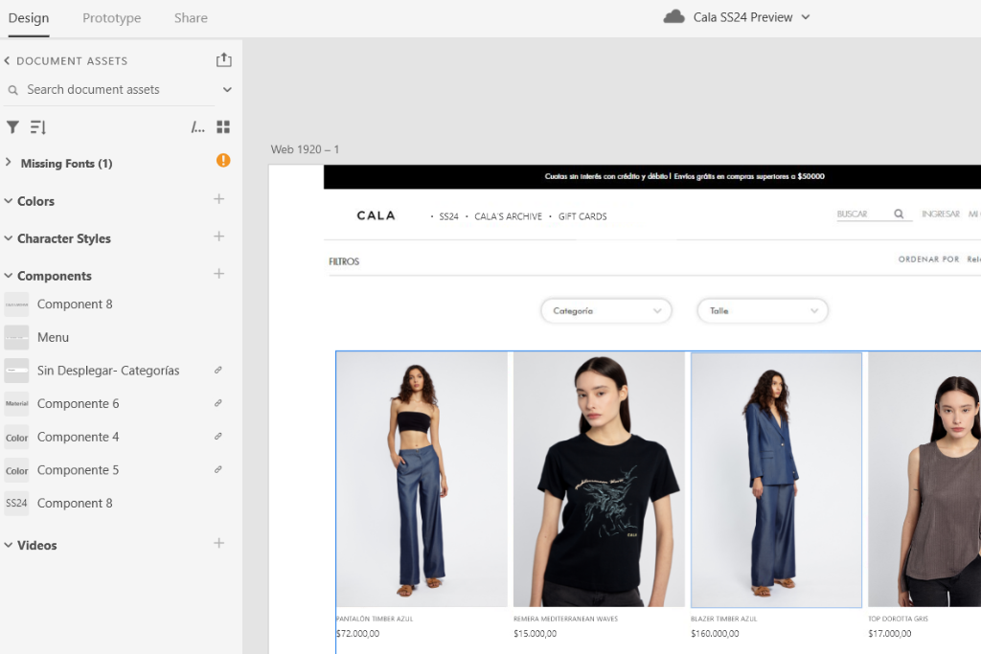Screen dimensions: 981x654
Task: Switch assets panel to grid view
Action: click(x=223, y=127)
